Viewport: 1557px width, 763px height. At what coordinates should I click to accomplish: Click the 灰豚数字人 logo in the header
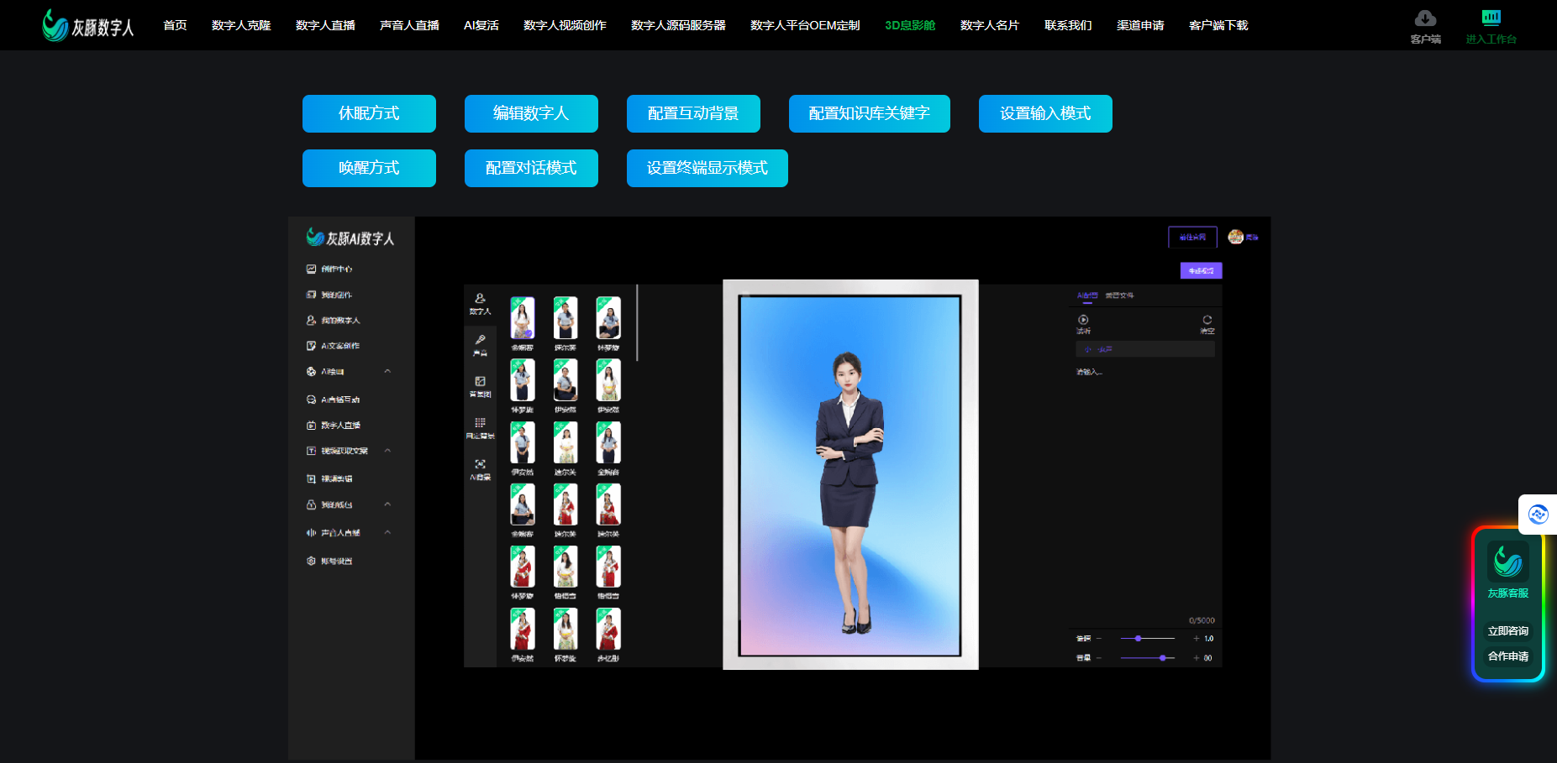[x=88, y=26]
